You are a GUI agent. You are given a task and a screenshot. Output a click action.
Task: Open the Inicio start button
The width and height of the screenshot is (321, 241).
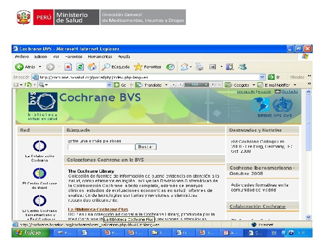[x=30, y=233]
